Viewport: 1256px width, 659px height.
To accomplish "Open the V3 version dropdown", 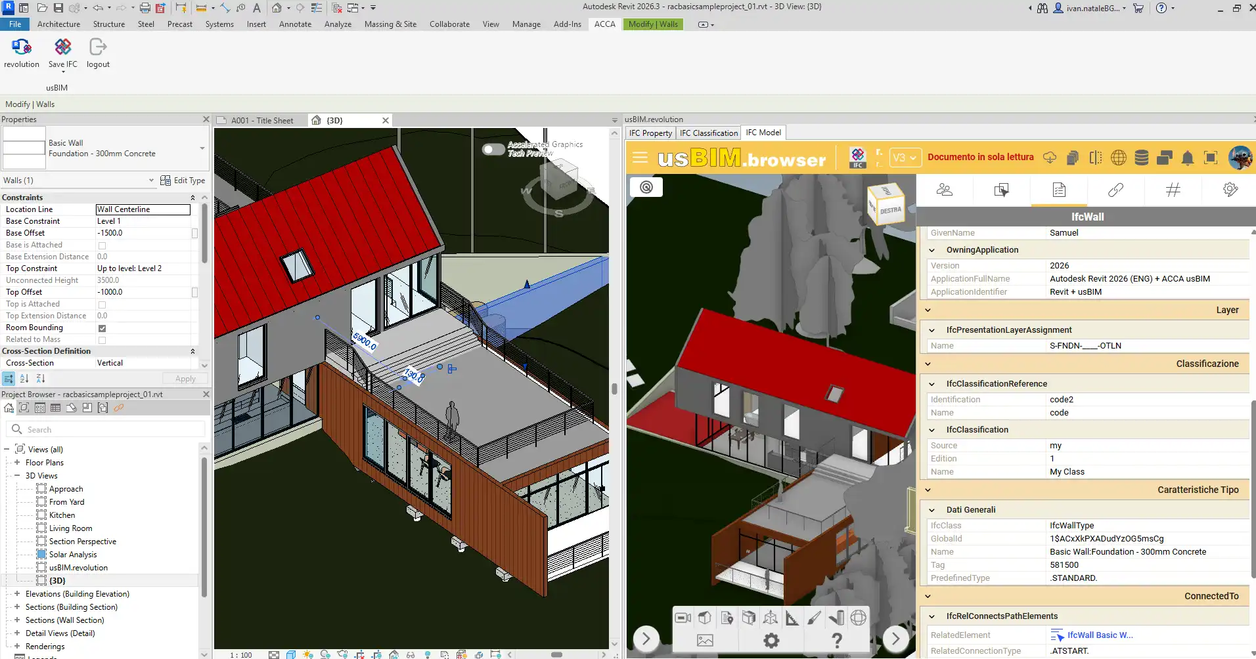I will coord(904,158).
